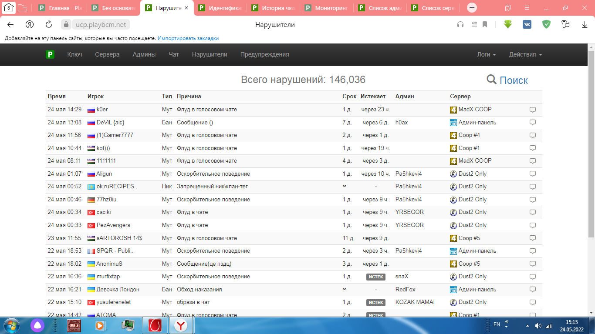
Task: Open comment icon in caciki row
Action: click(532, 212)
